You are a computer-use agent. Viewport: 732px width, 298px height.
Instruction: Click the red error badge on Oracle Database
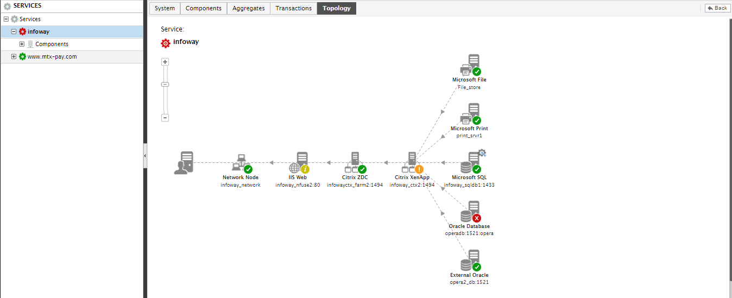click(x=477, y=218)
